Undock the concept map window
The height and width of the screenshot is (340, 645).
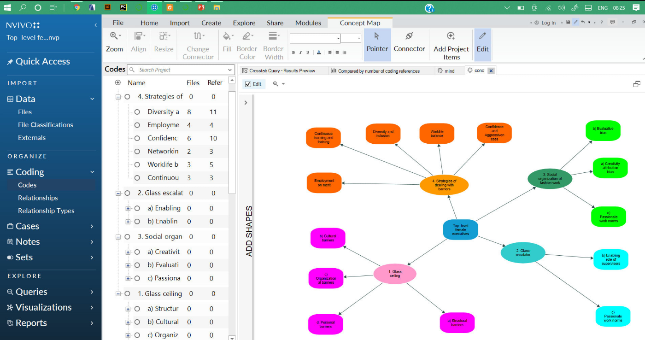click(x=637, y=84)
